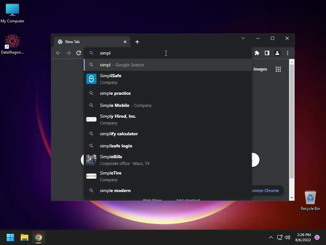
Task: Open the Extensions puzzle icon
Action: 257,53
